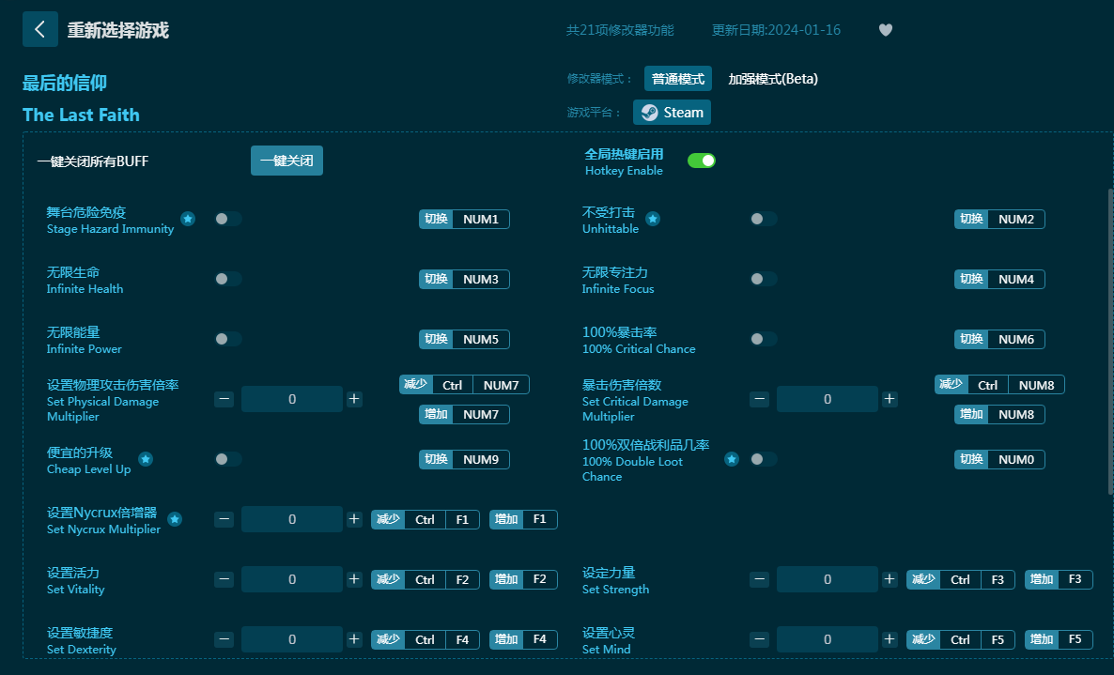Click the back arrow icon
The height and width of the screenshot is (675, 1114).
(x=39, y=29)
